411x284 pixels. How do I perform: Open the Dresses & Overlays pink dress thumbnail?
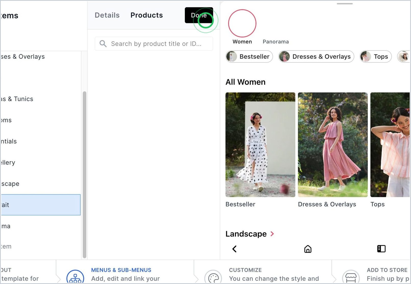(333, 145)
